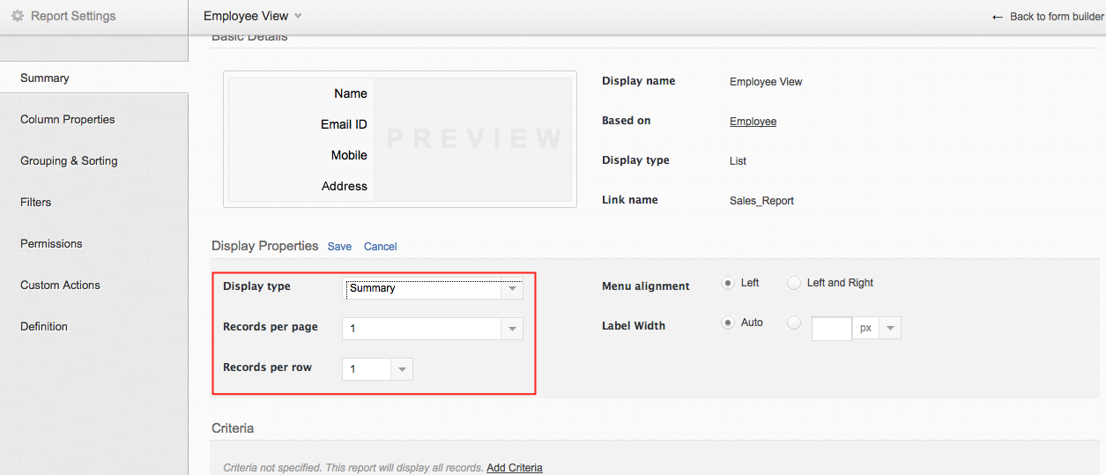
Task: Open the Column Properties tab
Action: tap(68, 120)
